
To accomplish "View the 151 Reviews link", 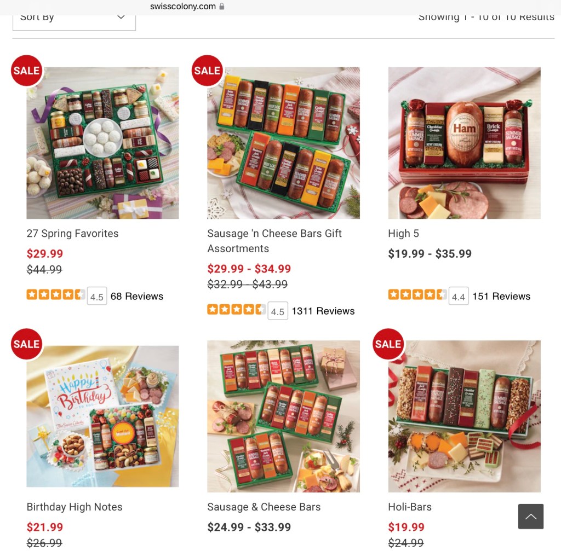I will (501, 296).
